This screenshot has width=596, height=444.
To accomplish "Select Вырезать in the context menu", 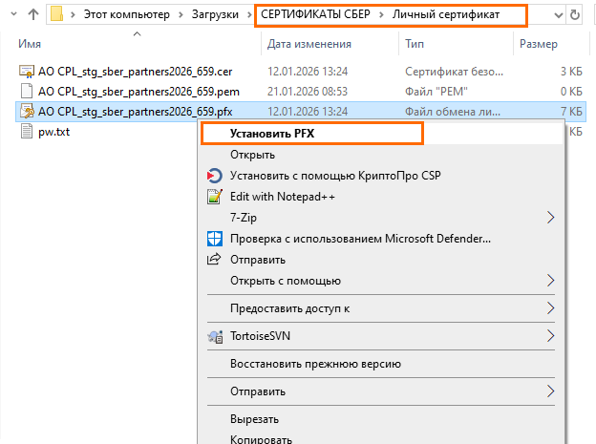I will pyautogui.click(x=254, y=419).
